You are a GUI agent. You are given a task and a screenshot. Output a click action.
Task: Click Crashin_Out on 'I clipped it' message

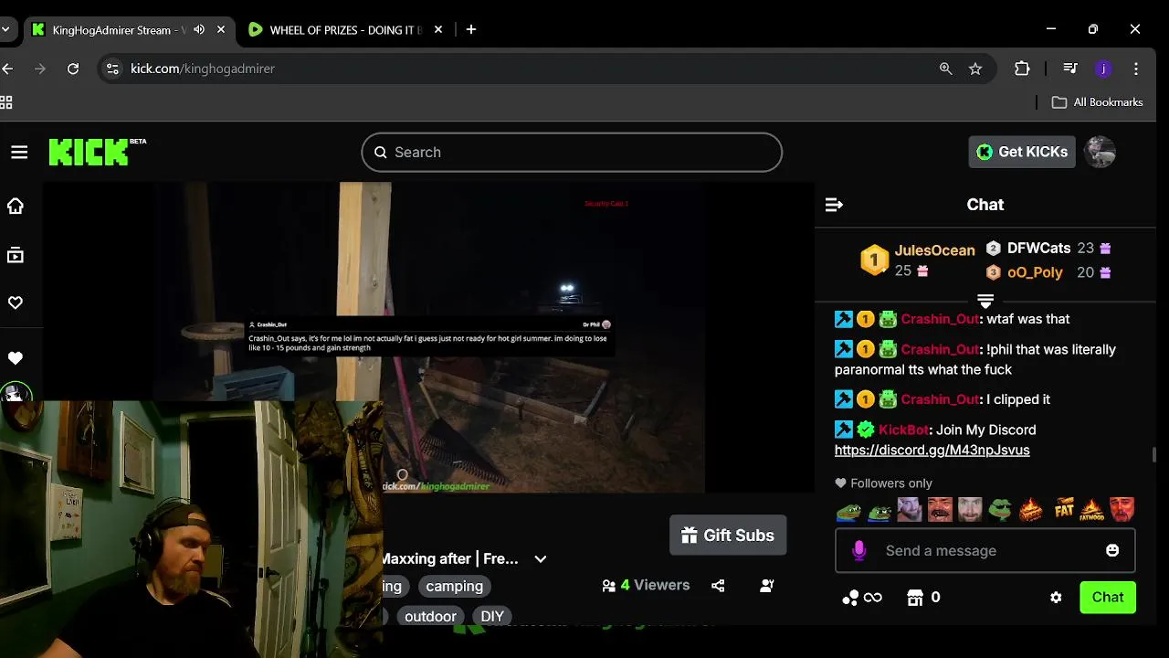tap(940, 399)
